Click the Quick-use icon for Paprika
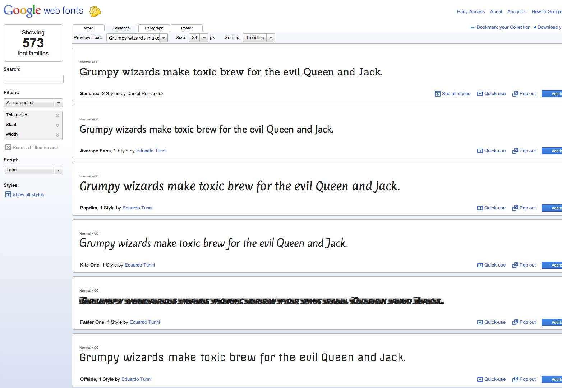The image size is (562, 388). pyautogui.click(x=480, y=208)
